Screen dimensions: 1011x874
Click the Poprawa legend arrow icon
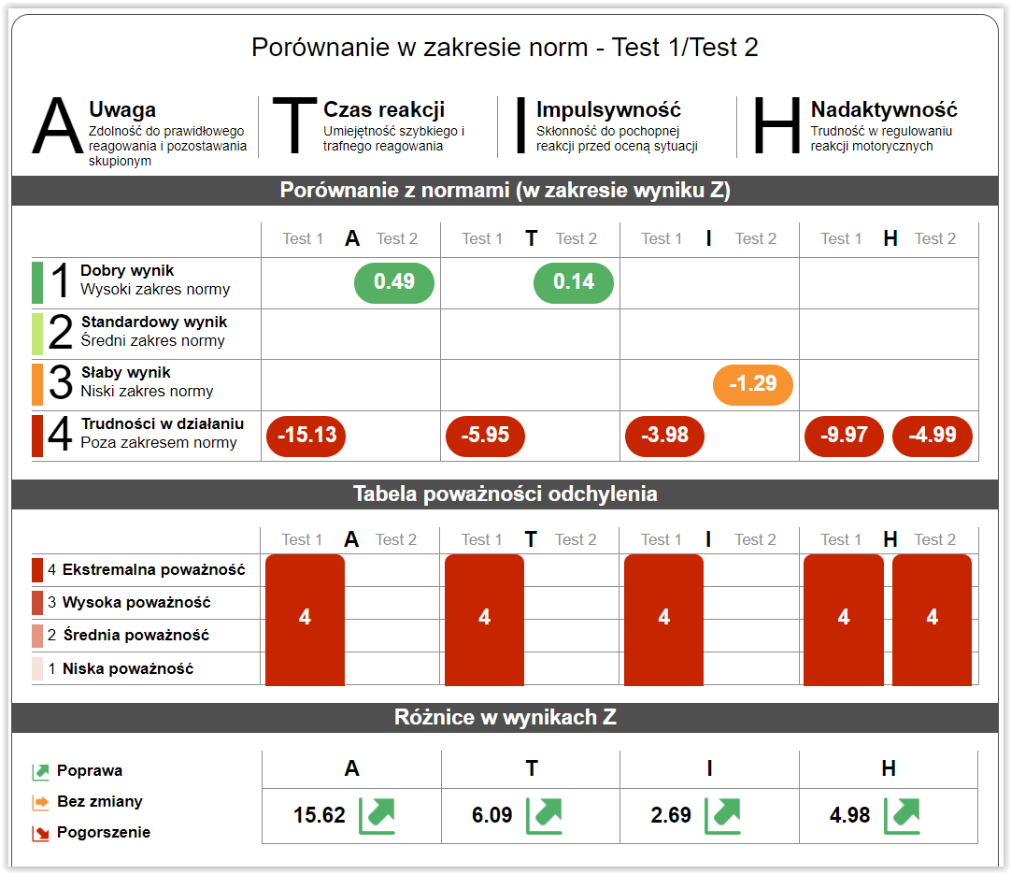click(40, 772)
